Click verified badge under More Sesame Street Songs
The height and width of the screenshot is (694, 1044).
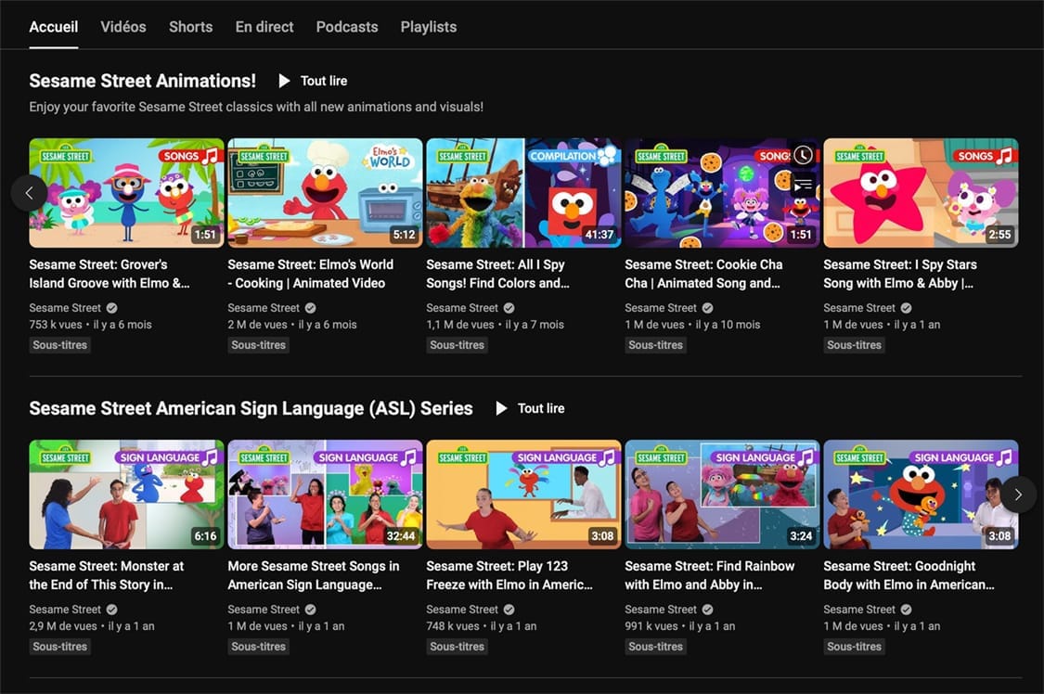coord(310,610)
